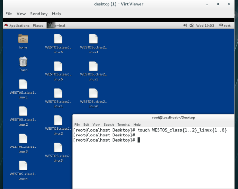Select the WESTOS_class1_linux2 file icon
The width and height of the screenshot is (238, 189).
[x=23, y=111]
